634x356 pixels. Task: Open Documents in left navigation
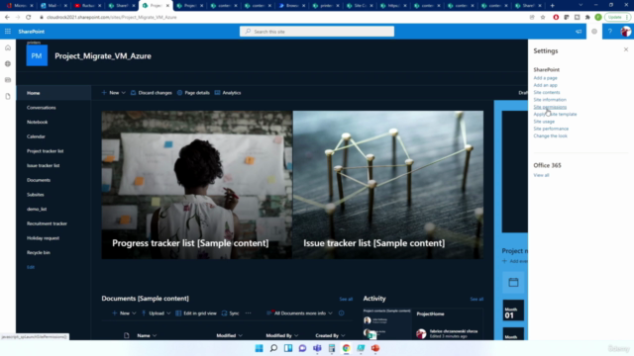[x=39, y=180]
